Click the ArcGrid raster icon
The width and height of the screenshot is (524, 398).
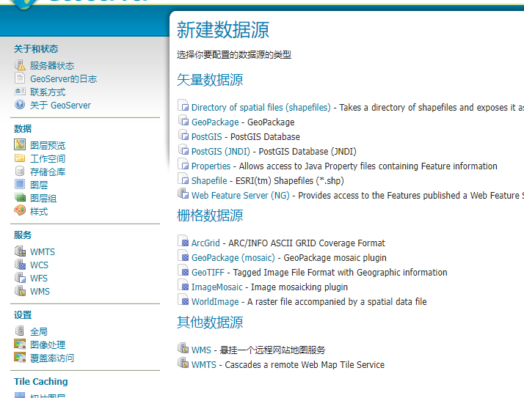(x=183, y=241)
